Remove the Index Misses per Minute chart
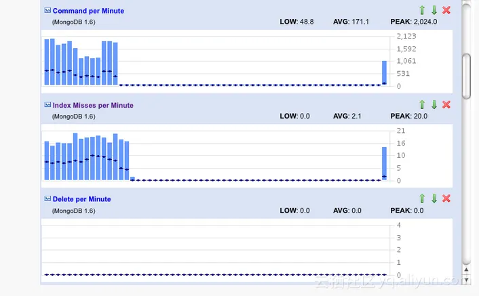This screenshot has width=479, height=296. click(446, 104)
